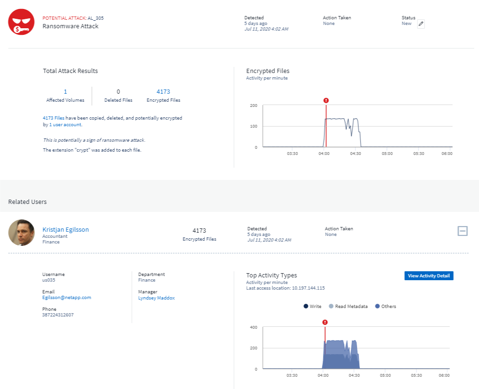
Task: Click the New status value
Action: point(407,24)
